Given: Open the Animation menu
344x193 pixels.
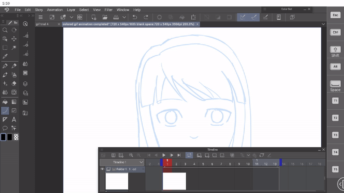Looking at the screenshot, I should [55, 9].
